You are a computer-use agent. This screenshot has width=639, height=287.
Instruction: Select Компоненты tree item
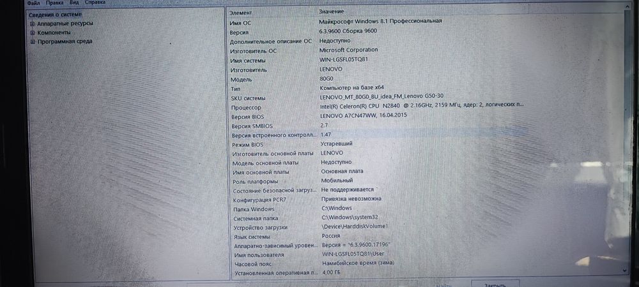pos(54,33)
